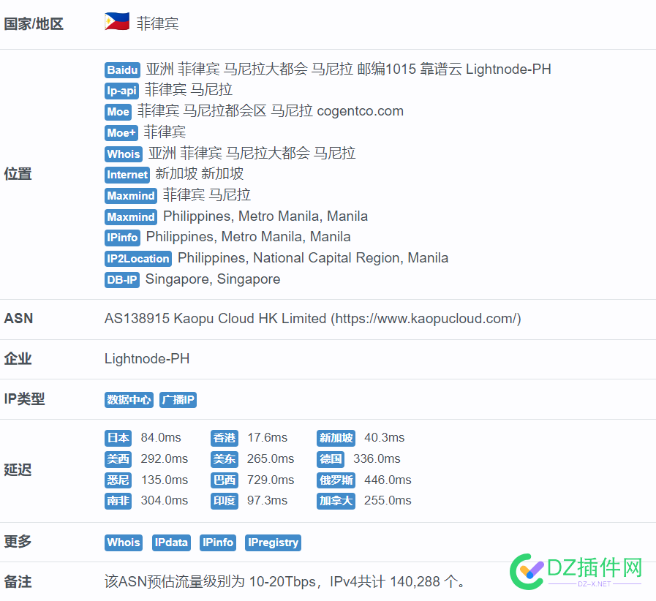The width and height of the screenshot is (656, 601).
Task: Click the 巴西 latency badge
Action: tap(225, 480)
